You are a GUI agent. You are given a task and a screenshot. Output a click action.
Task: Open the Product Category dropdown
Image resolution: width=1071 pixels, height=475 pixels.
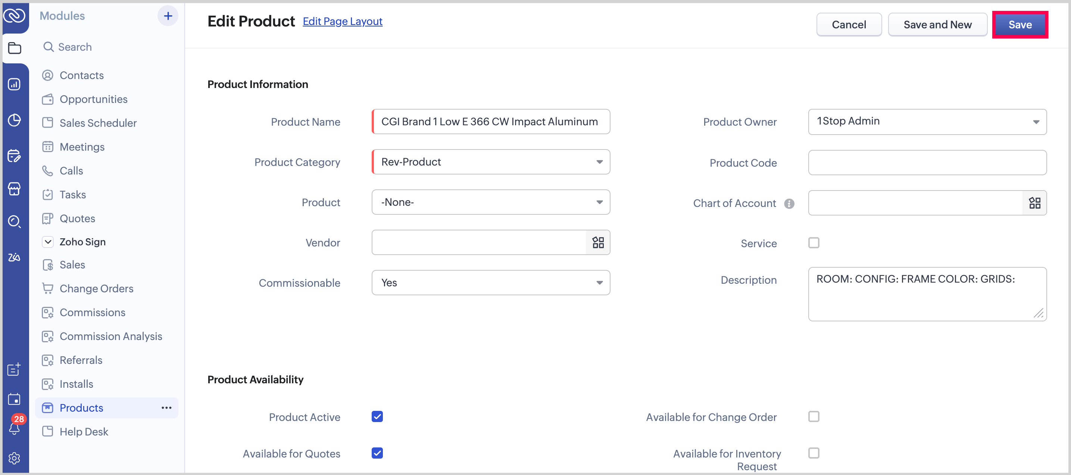click(491, 162)
